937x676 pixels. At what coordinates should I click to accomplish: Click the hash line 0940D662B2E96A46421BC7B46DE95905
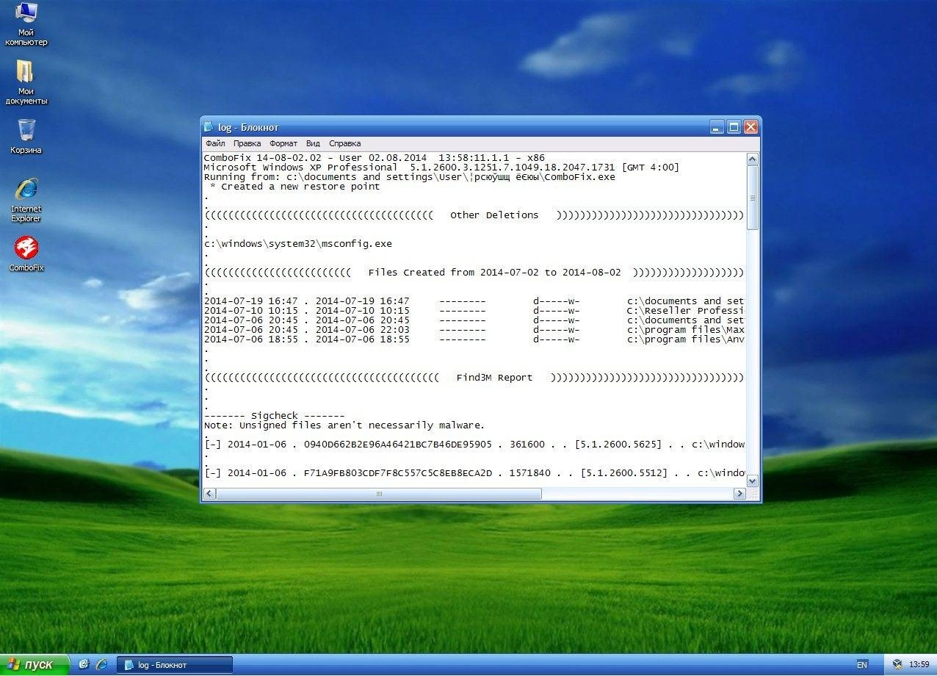[474, 445]
